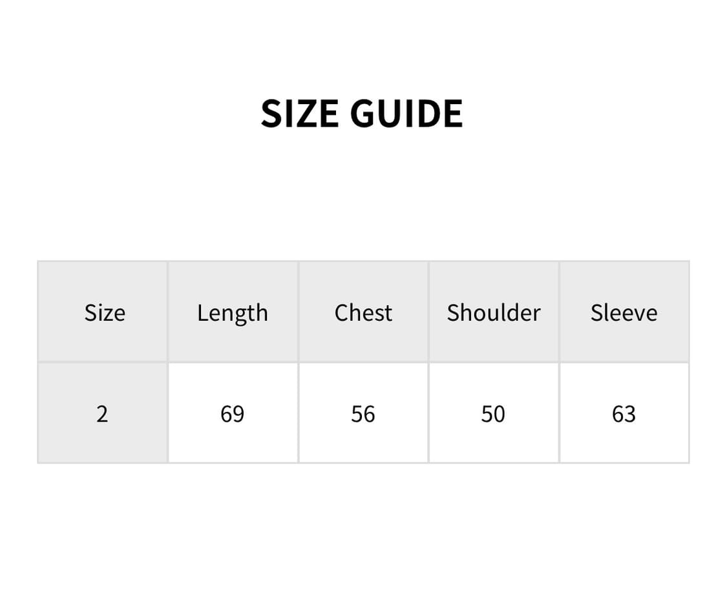Select the Chest column header
727x602 pixels.
pos(363,312)
